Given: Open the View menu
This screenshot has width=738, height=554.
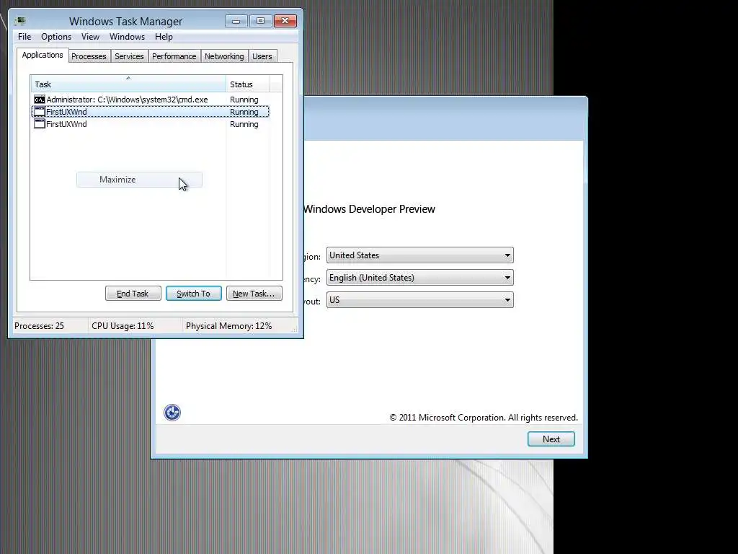Looking at the screenshot, I should [x=90, y=37].
